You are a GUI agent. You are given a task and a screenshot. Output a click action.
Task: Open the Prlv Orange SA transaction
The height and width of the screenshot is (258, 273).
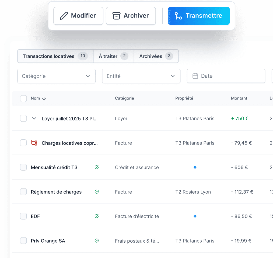pyautogui.click(x=48, y=241)
